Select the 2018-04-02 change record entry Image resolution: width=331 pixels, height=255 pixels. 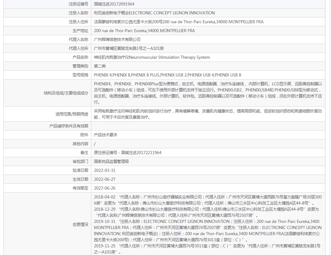pos(208,200)
